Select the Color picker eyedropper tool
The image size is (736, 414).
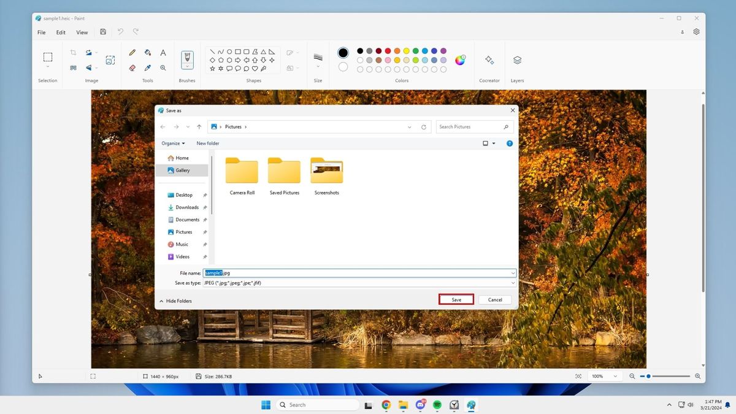148,68
